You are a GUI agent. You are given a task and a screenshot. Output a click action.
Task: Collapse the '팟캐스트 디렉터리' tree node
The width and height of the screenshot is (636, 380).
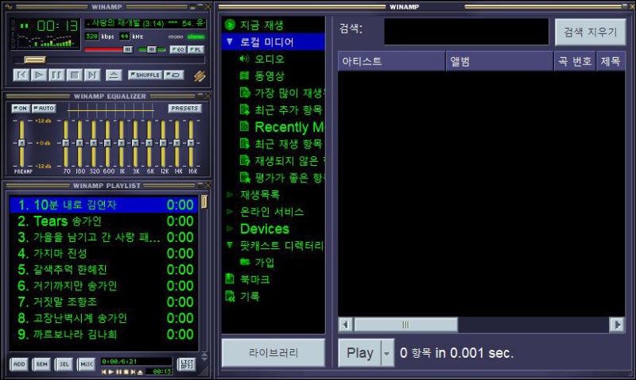(x=230, y=245)
